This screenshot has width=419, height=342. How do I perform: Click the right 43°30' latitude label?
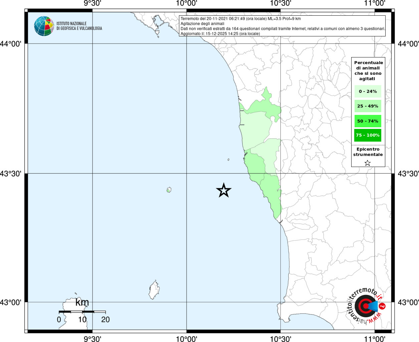(x=408, y=174)
